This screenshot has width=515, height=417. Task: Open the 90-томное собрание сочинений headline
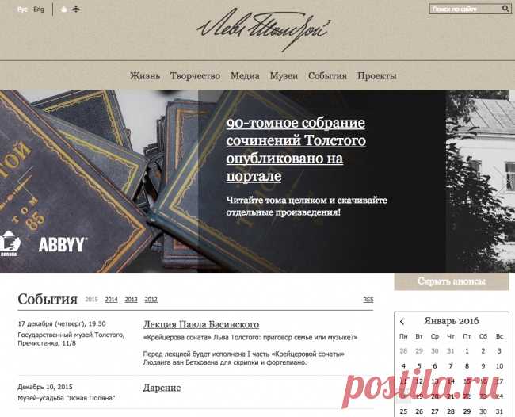(296, 150)
